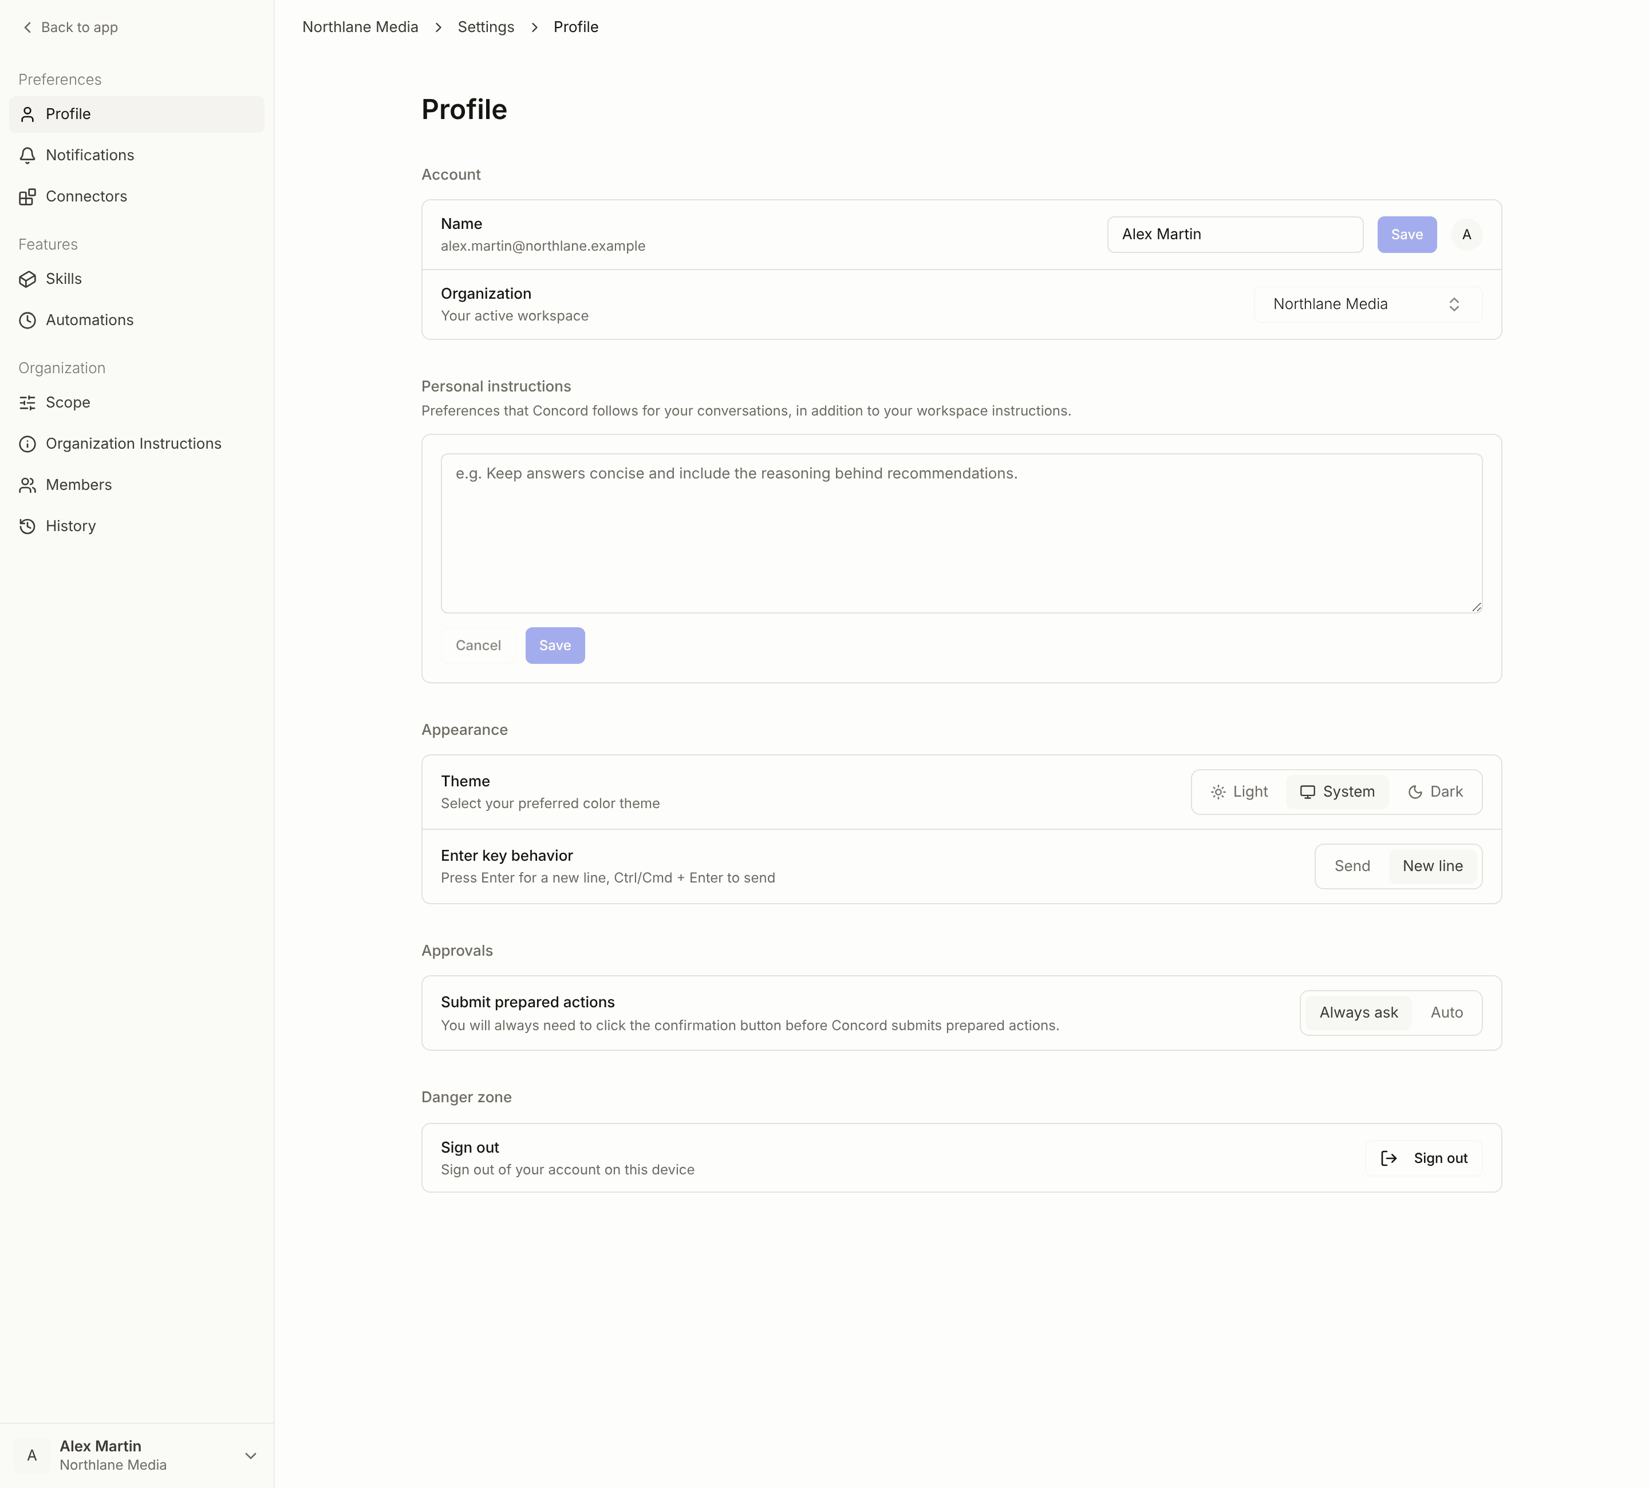Click the Profile person icon in sidebar

coord(28,114)
